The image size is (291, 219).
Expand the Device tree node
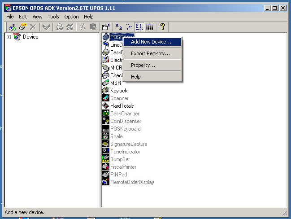(x=9, y=37)
